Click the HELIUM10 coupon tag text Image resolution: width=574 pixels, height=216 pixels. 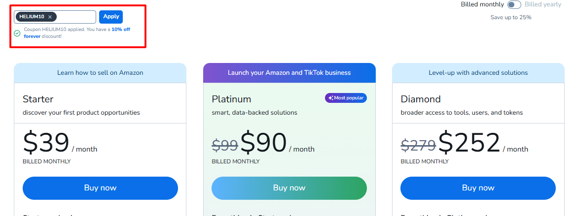point(32,17)
